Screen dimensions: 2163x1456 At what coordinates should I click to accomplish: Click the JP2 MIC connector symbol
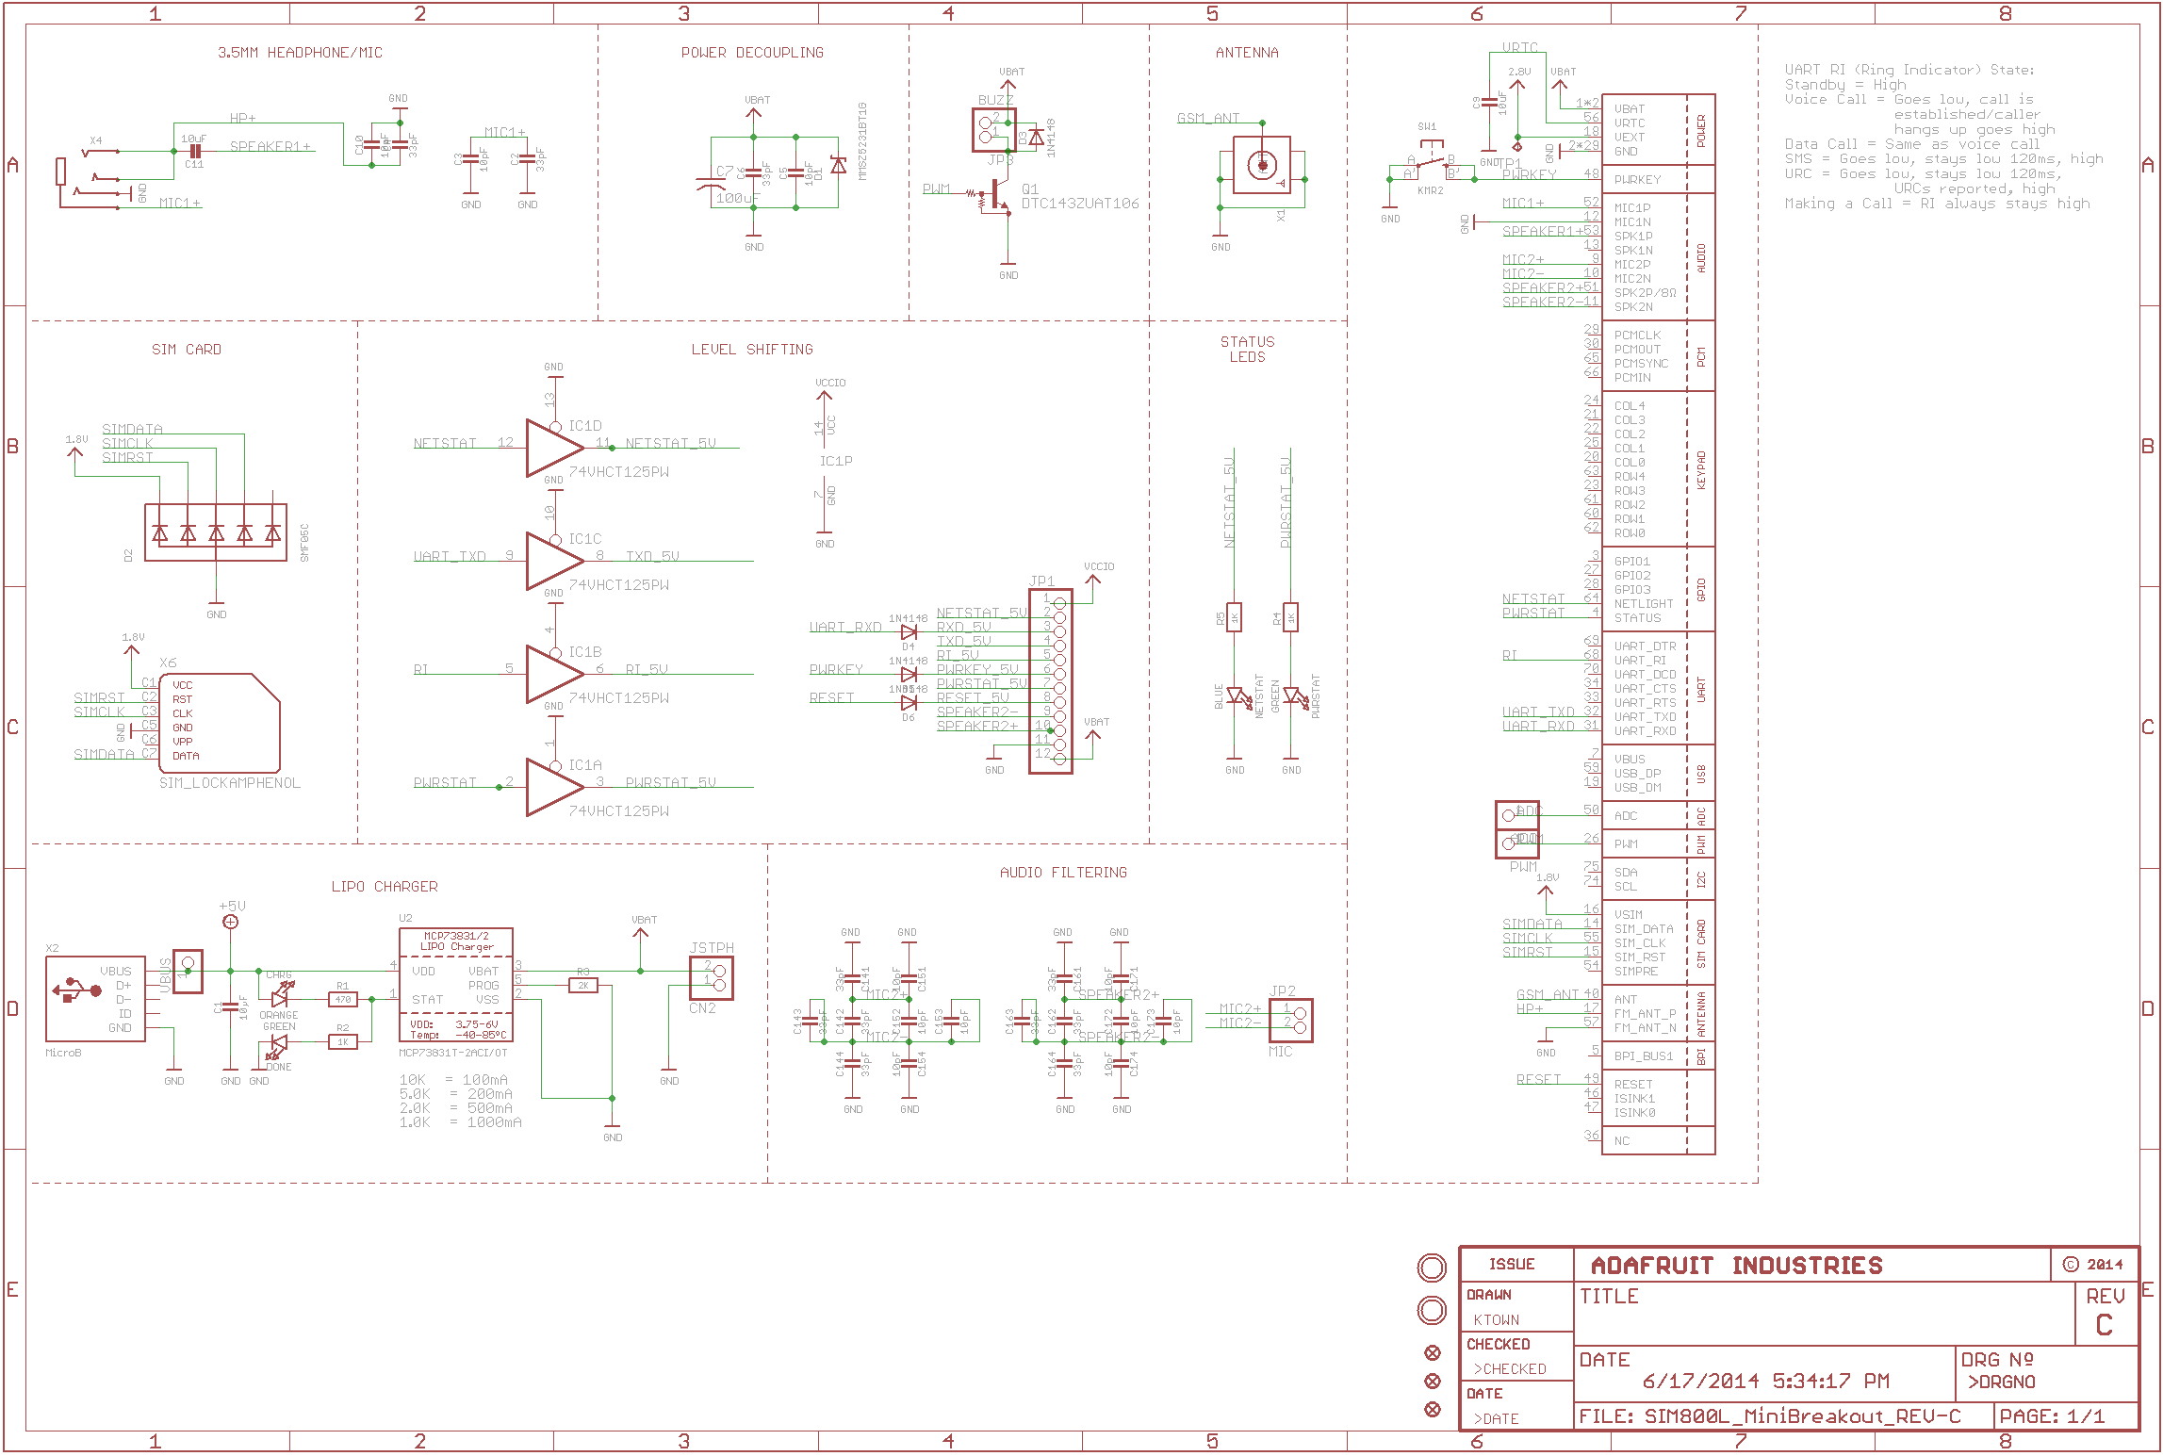tap(1291, 1020)
